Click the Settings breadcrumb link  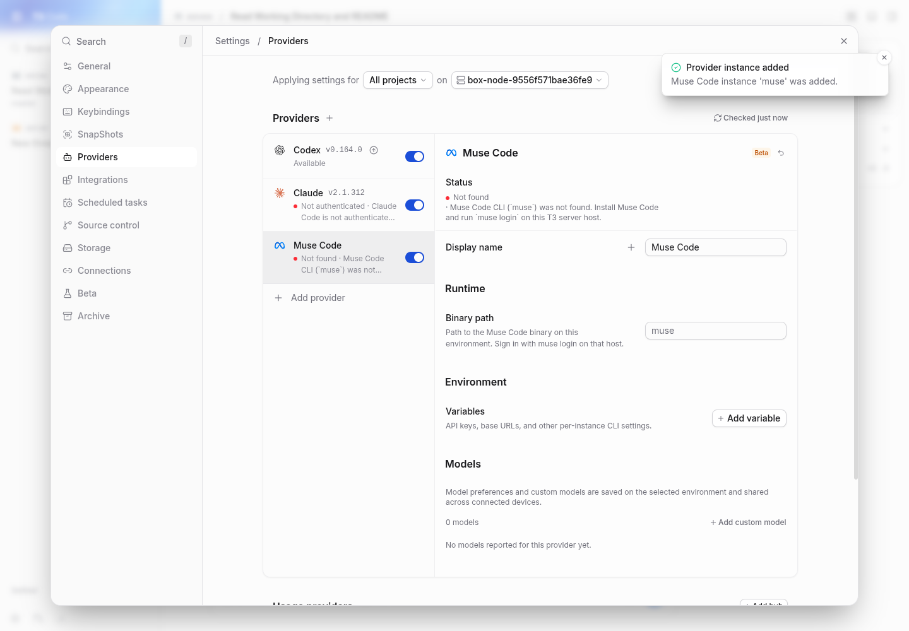(232, 41)
